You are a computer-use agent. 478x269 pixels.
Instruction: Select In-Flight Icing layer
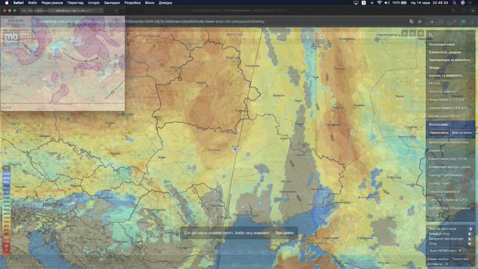(x=450, y=208)
